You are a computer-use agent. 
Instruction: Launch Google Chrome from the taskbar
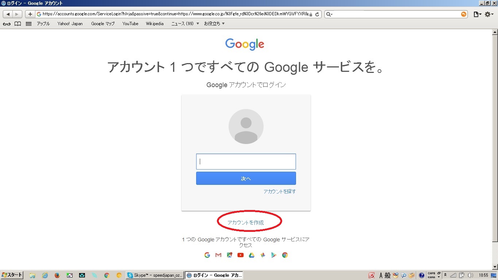click(106, 276)
